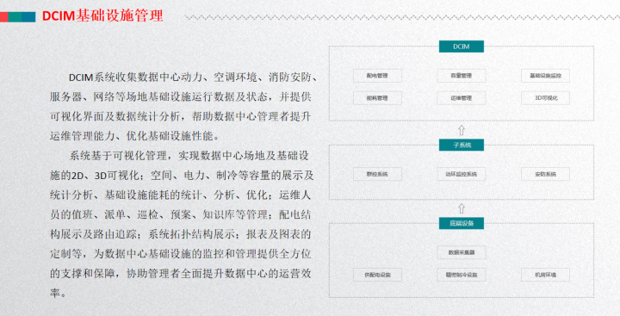Click the line starting "系统基于可视化管理"

tap(189, 156)
